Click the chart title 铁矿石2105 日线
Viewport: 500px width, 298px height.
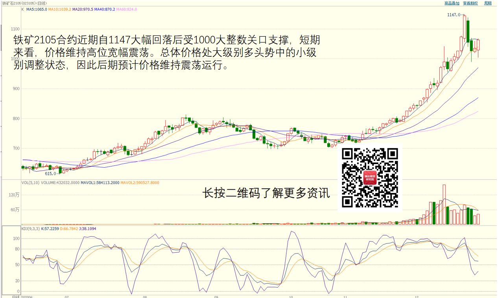point(24,3)
